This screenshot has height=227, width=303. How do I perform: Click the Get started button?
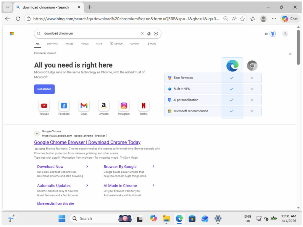pos(44,89)
